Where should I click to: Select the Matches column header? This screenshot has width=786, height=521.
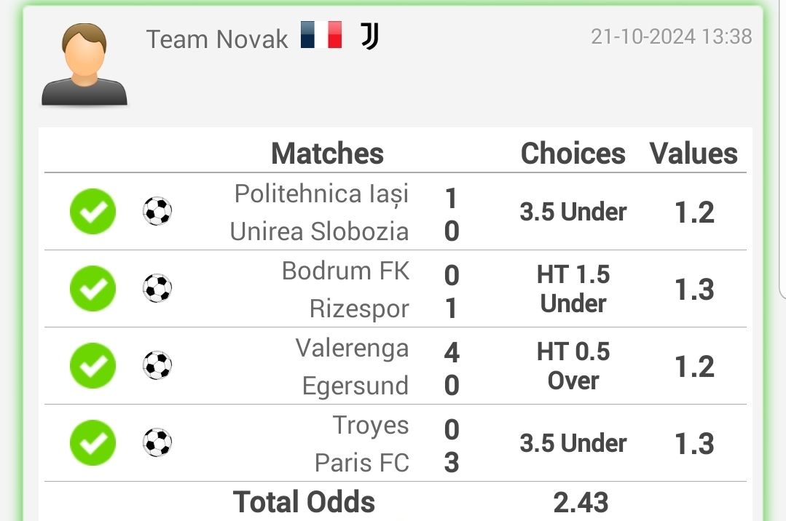point(327,154)
